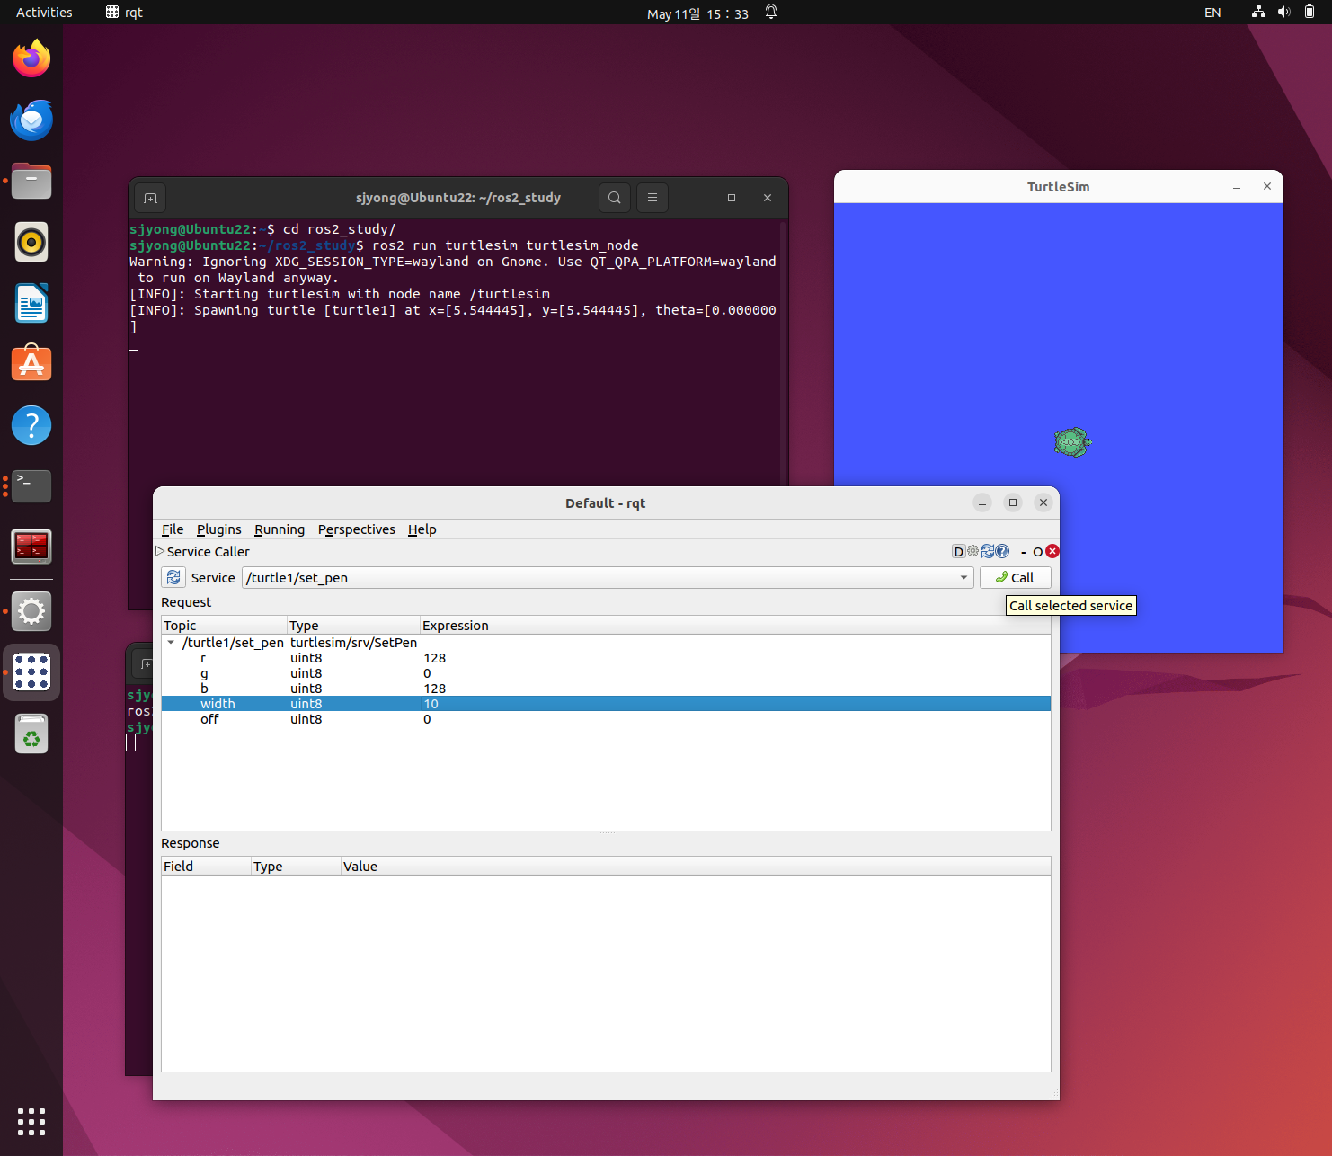Open the hamburger menu in the ros2_study terminal
The image size is (1332, 1156).
[x=653, y=198]
